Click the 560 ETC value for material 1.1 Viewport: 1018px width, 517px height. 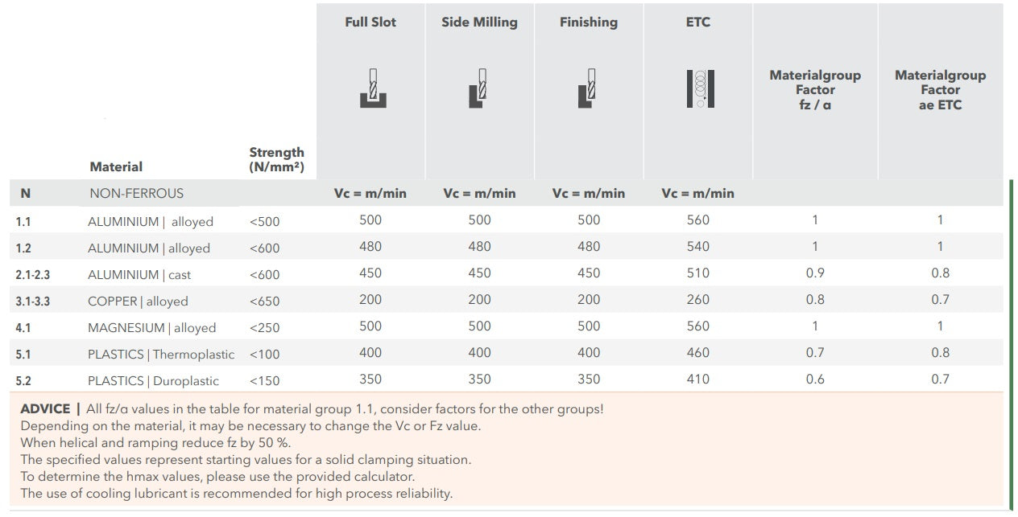[x=698, y=220]
